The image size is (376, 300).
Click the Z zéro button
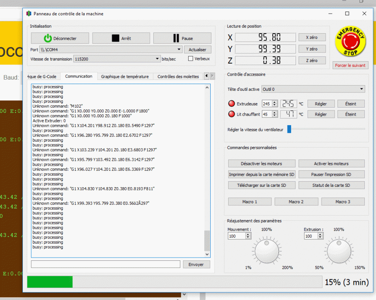312,61
